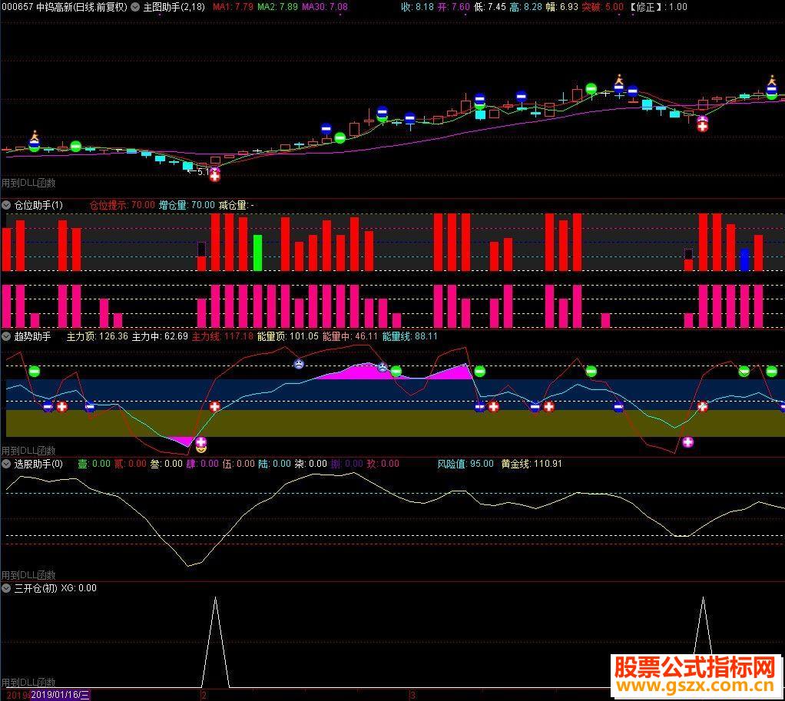Click the 黄金线: 110.91 readout
This screenshot has height=701, width=785.
click(532, 464)
